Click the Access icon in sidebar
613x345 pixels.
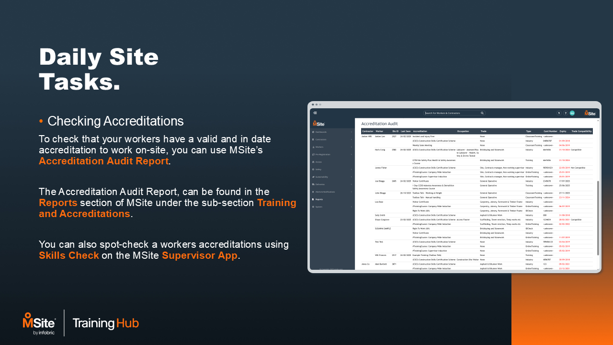coord(313,162)
